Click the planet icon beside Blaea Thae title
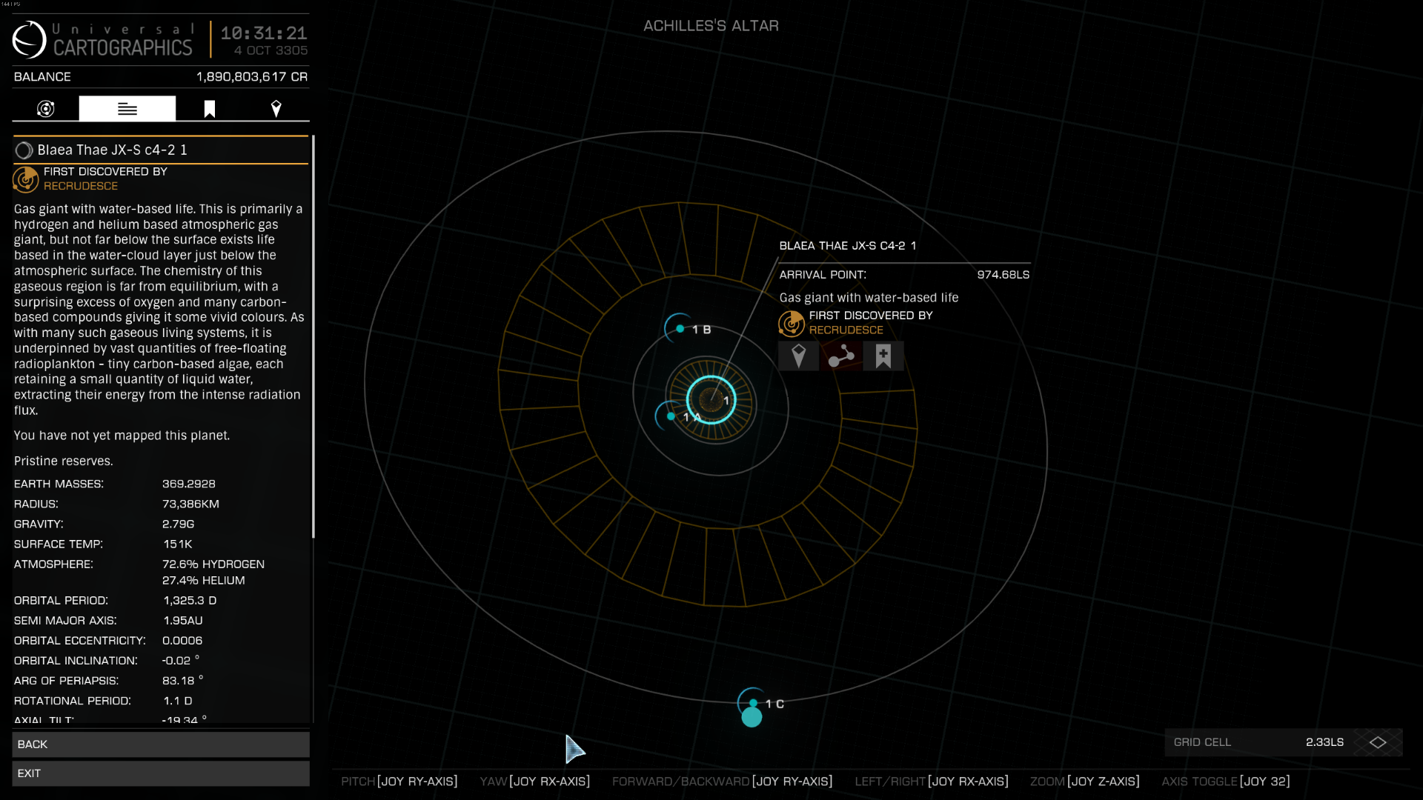The image size is (1423, 800). click(x=24, y=150)
